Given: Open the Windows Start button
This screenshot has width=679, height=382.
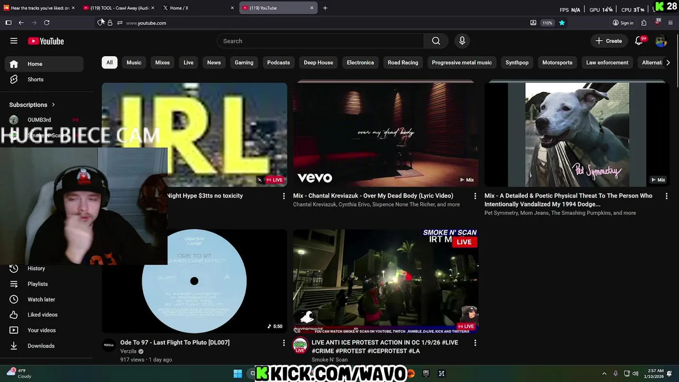Looking at the screenshot, I should [238, 374].
